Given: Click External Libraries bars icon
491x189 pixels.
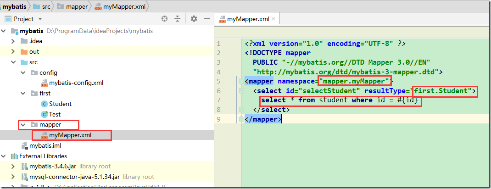Looking at the screenshot, I should point(14,156).
